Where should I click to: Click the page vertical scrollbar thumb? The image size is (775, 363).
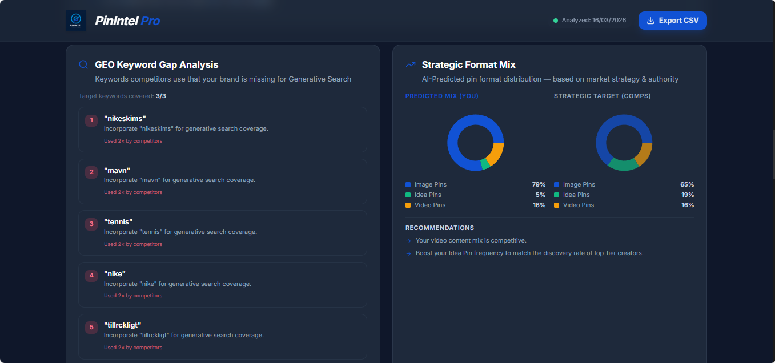(773, 155)
